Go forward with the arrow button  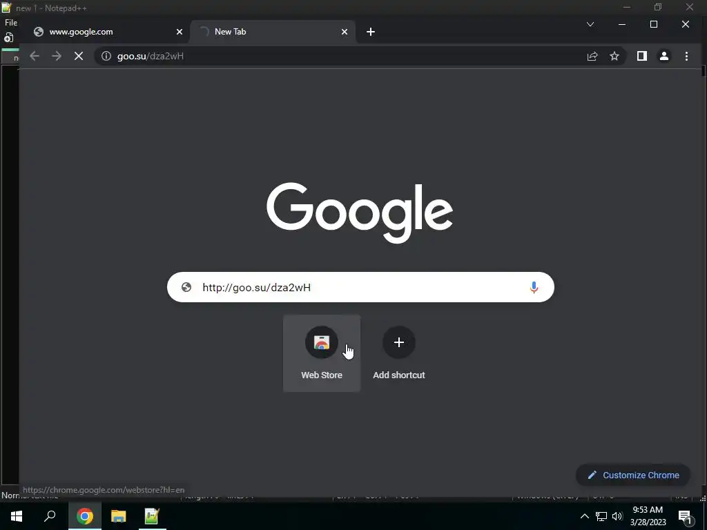coord(57,56)
